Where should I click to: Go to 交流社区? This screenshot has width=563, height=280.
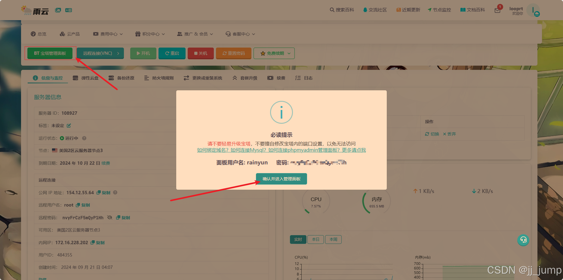coord(375,10)
